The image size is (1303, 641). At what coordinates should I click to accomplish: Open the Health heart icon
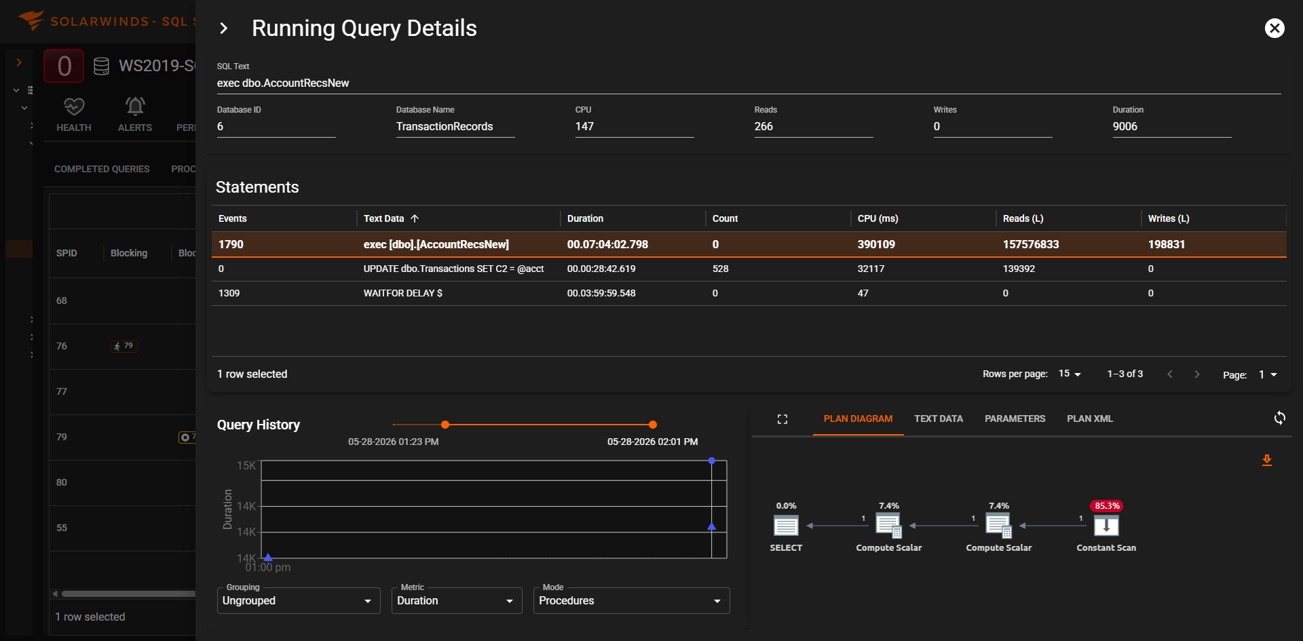point(74,106)
